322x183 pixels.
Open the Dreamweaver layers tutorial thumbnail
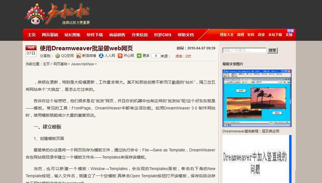[257, 98]
